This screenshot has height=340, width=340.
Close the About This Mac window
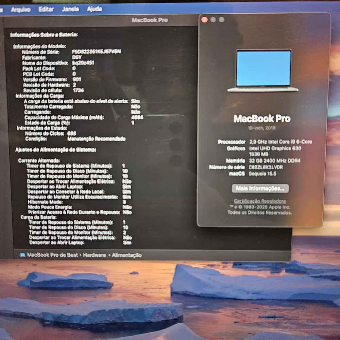204,20
